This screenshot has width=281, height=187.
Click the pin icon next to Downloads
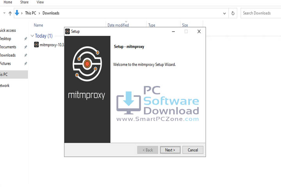click(26, 55)
